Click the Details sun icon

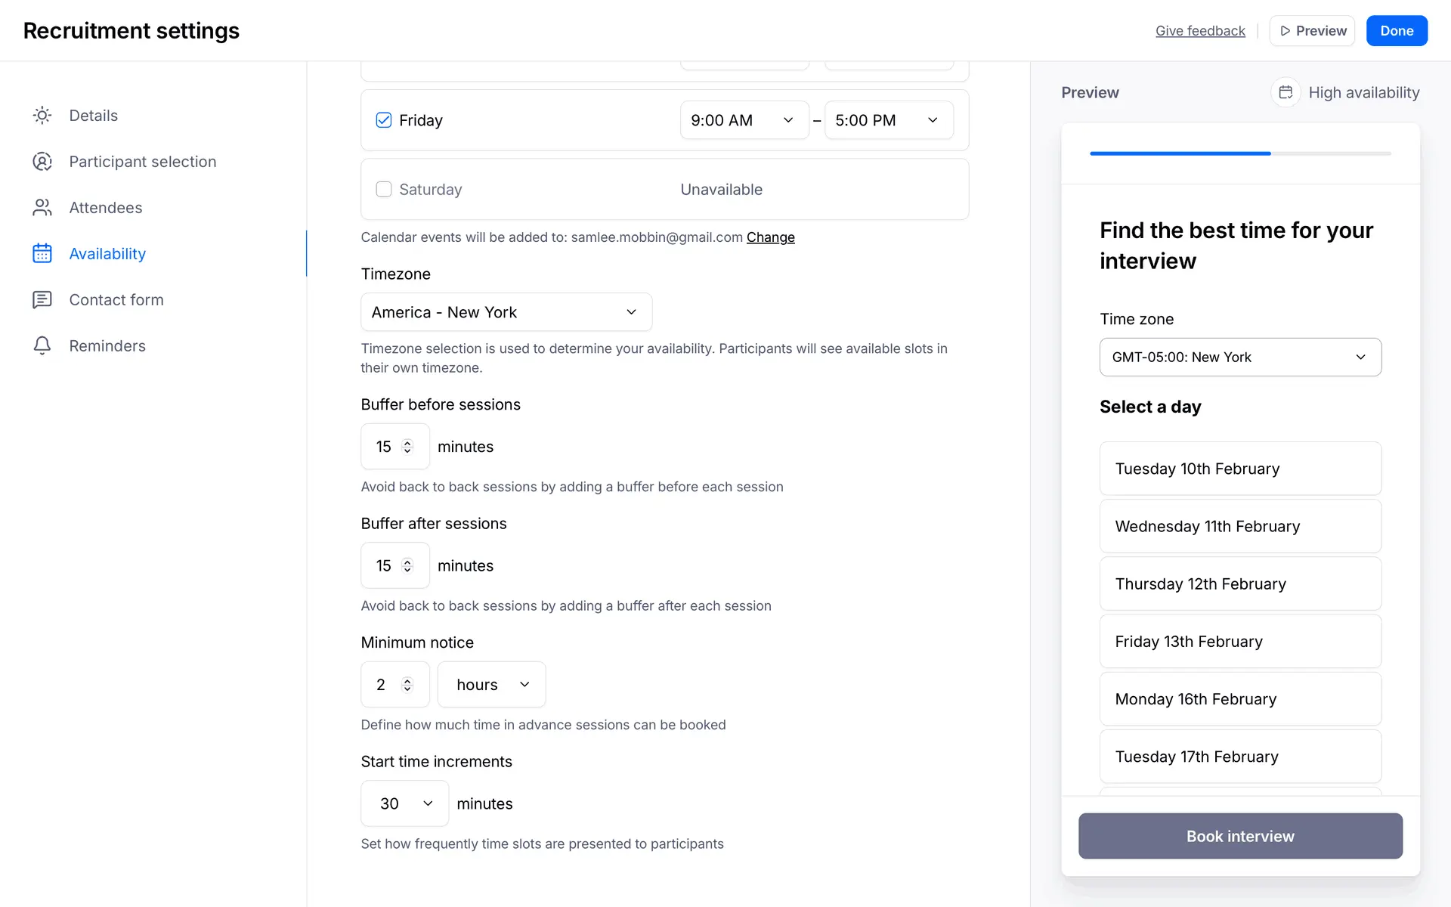pyautogui.click(x=42, y=116)
